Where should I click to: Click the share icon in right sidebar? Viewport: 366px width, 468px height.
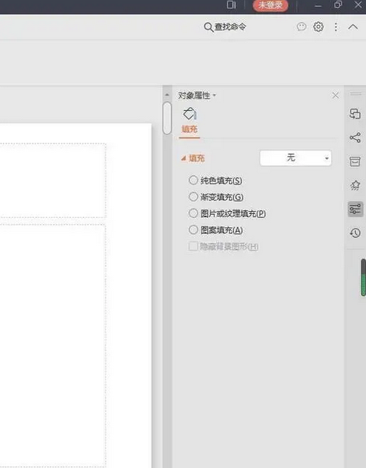[x=355, y=138]
